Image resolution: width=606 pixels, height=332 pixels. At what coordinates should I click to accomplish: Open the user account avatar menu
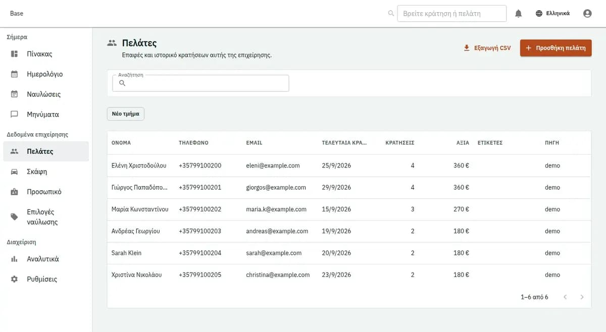587,14
